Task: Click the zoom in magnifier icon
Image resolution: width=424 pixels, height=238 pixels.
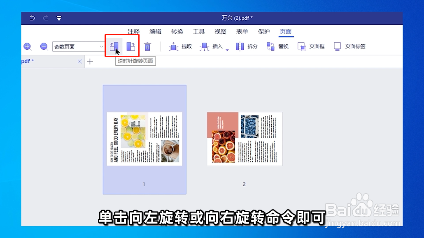Action: click(27, 46)
